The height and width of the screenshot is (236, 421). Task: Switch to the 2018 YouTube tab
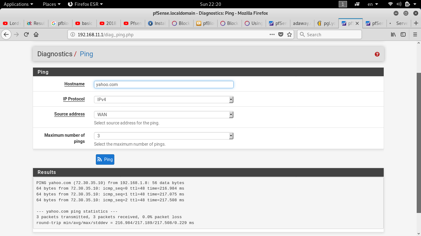tap(109, 23)
